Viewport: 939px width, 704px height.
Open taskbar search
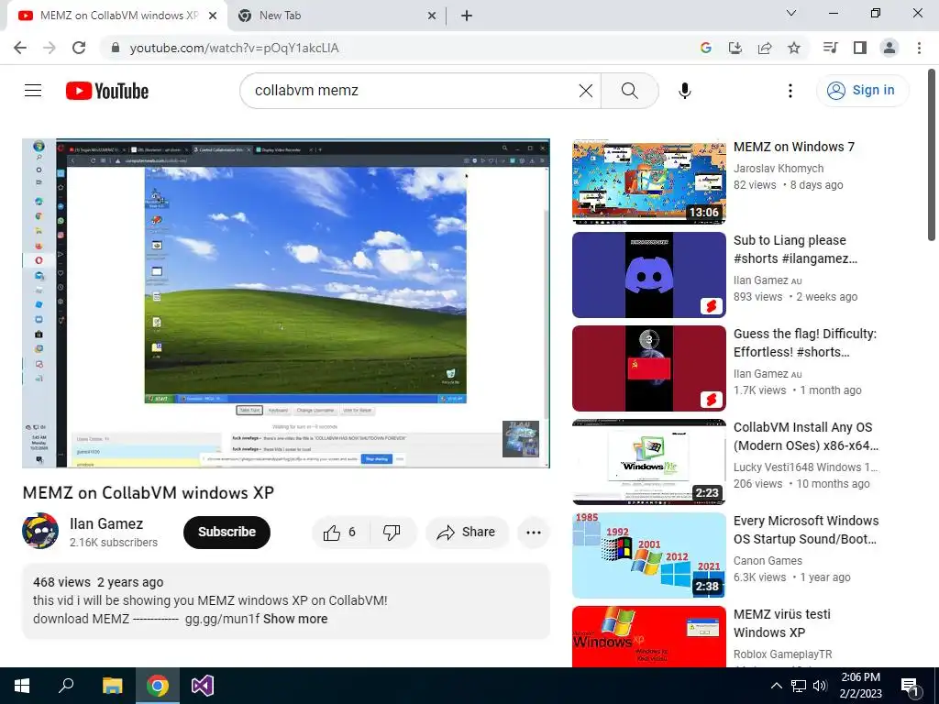66,686
